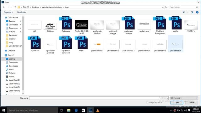
Task: Select the yash banberu 3 thumbnail
Action: [128, 45]
